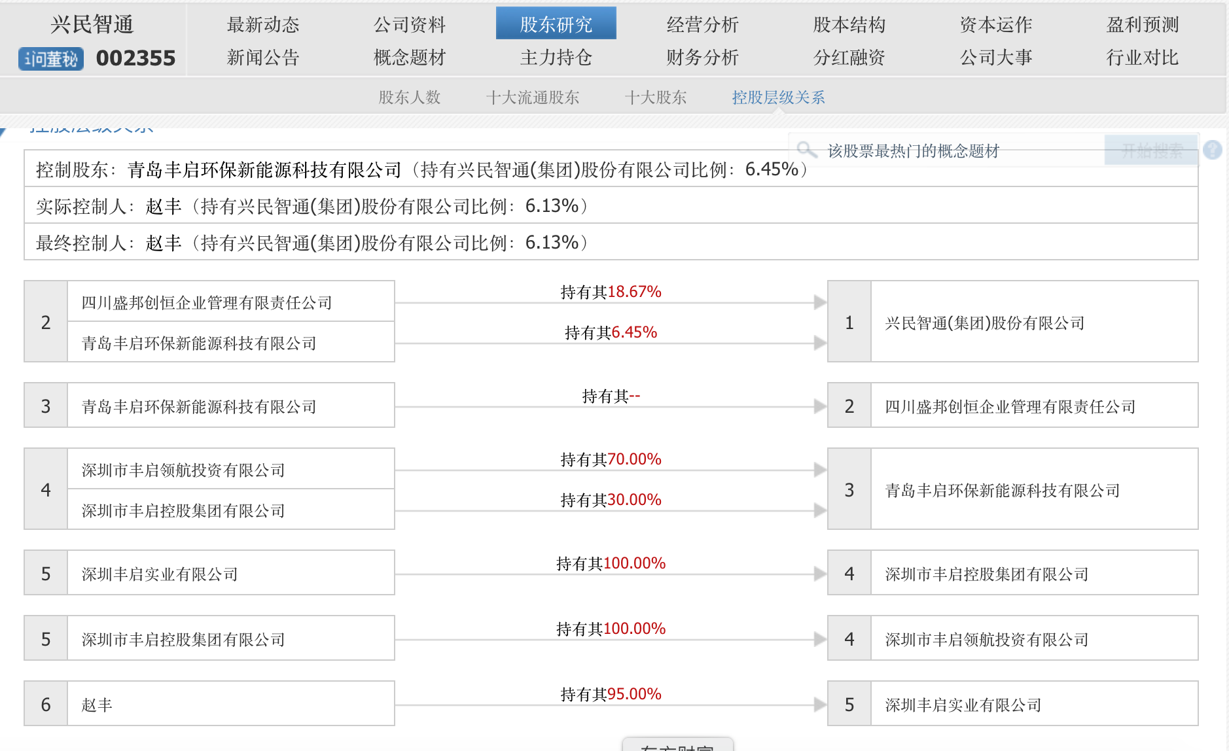Click 四川盛邦创恒企业管理有限责任公司 in level 2 left box
Viewport: 1229px width, 751px height.
tap(207, 302)
